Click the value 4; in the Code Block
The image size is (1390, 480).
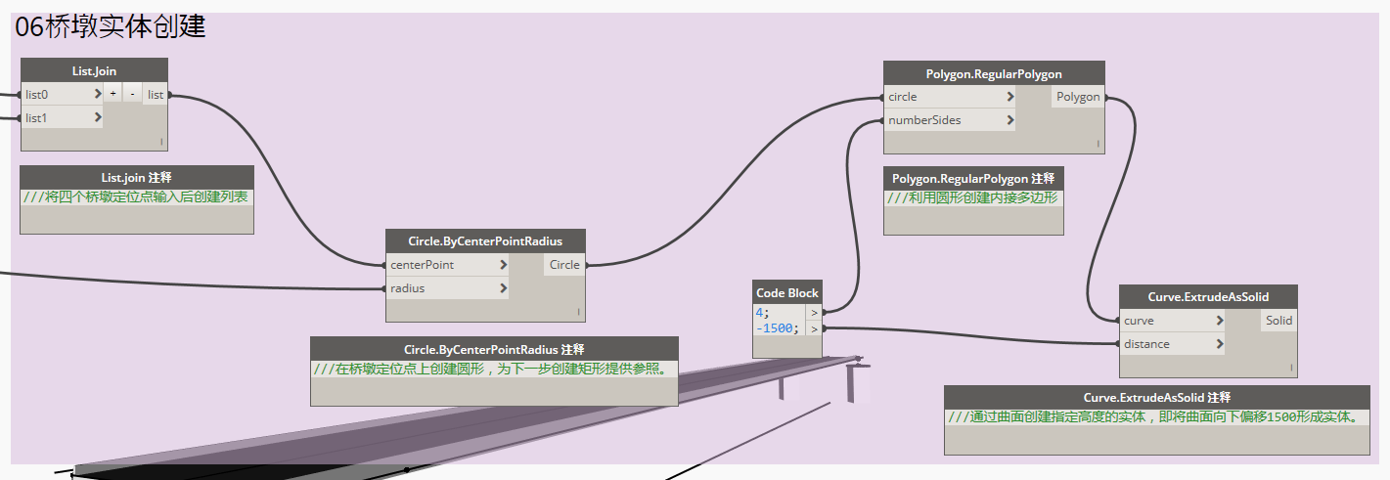point(763,313)
